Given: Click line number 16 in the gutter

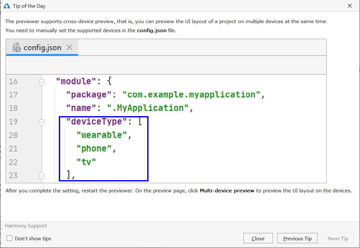Looking at the screenshot, I should coord(13,81).
